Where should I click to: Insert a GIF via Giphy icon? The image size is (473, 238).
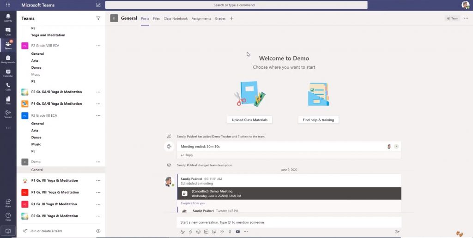point(206,232)
